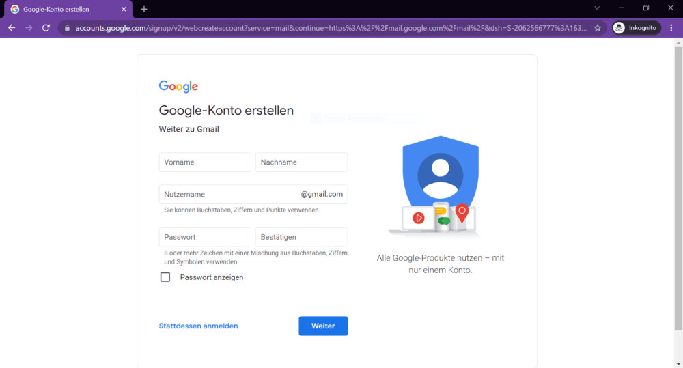This screenshot has height=368, width=683.
Task: View site info via lock icon
Action: click(67, 28)
